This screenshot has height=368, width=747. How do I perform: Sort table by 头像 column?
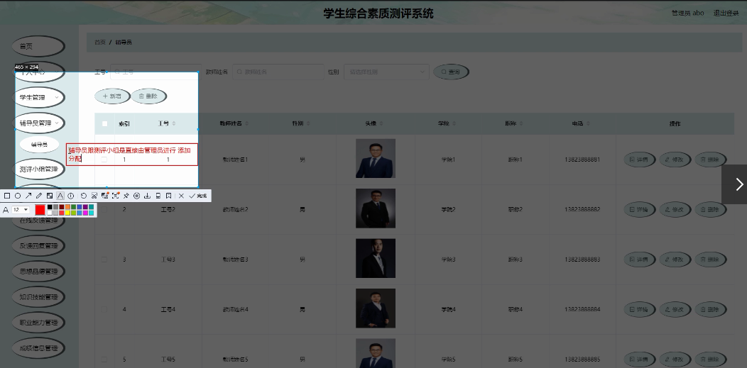coord(381,123)
